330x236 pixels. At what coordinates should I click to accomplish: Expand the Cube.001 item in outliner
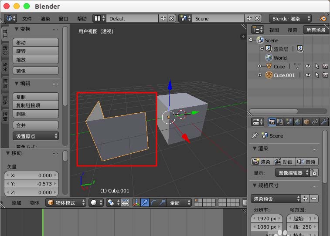click(259, 75)
